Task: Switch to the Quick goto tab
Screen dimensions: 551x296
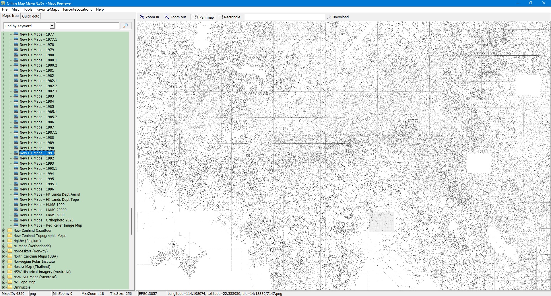Action: coord(31,16)
